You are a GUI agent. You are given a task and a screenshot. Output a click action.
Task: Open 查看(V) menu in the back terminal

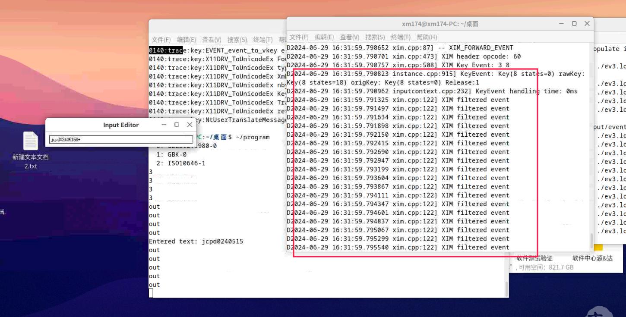(212, 40)
